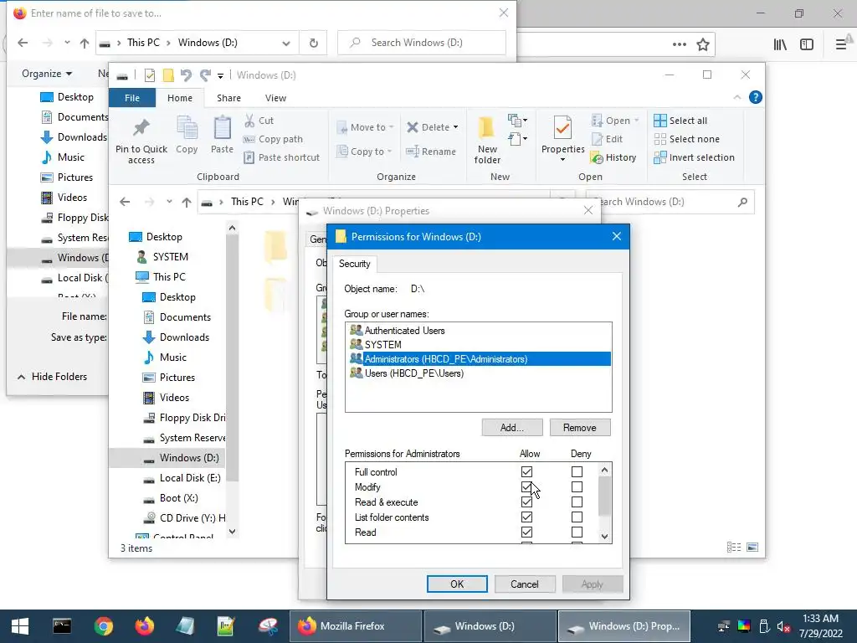Check Deny for List folder contents
The width and height of the screenshot is (857, 643).
pos(577,517)
